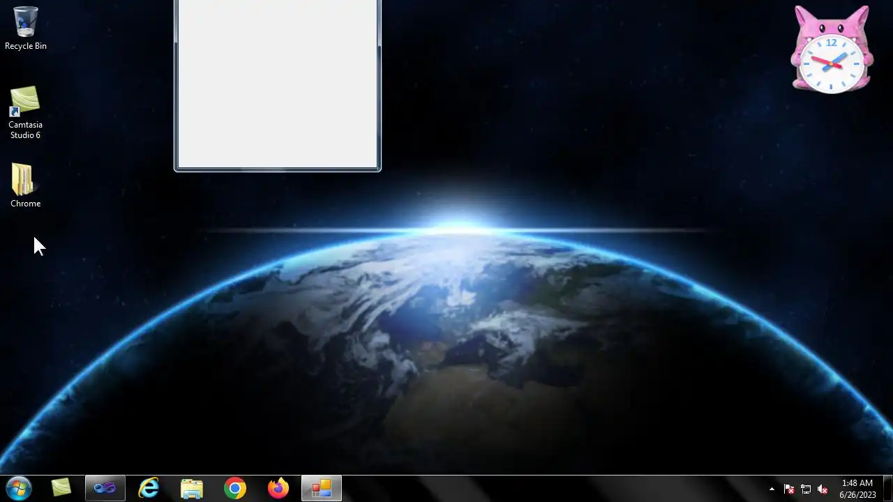Open Internet Explorer from taskbar
Image resolution: width=893 pixels, height=502 pixels.
[149, 488]
